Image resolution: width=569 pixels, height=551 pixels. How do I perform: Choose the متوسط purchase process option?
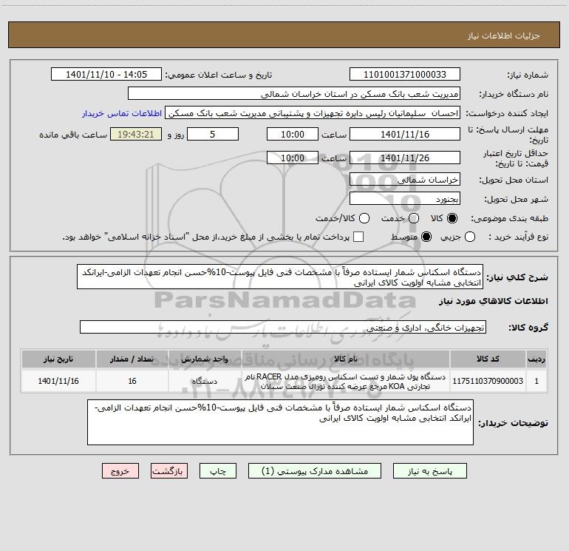tap(426, 237)
